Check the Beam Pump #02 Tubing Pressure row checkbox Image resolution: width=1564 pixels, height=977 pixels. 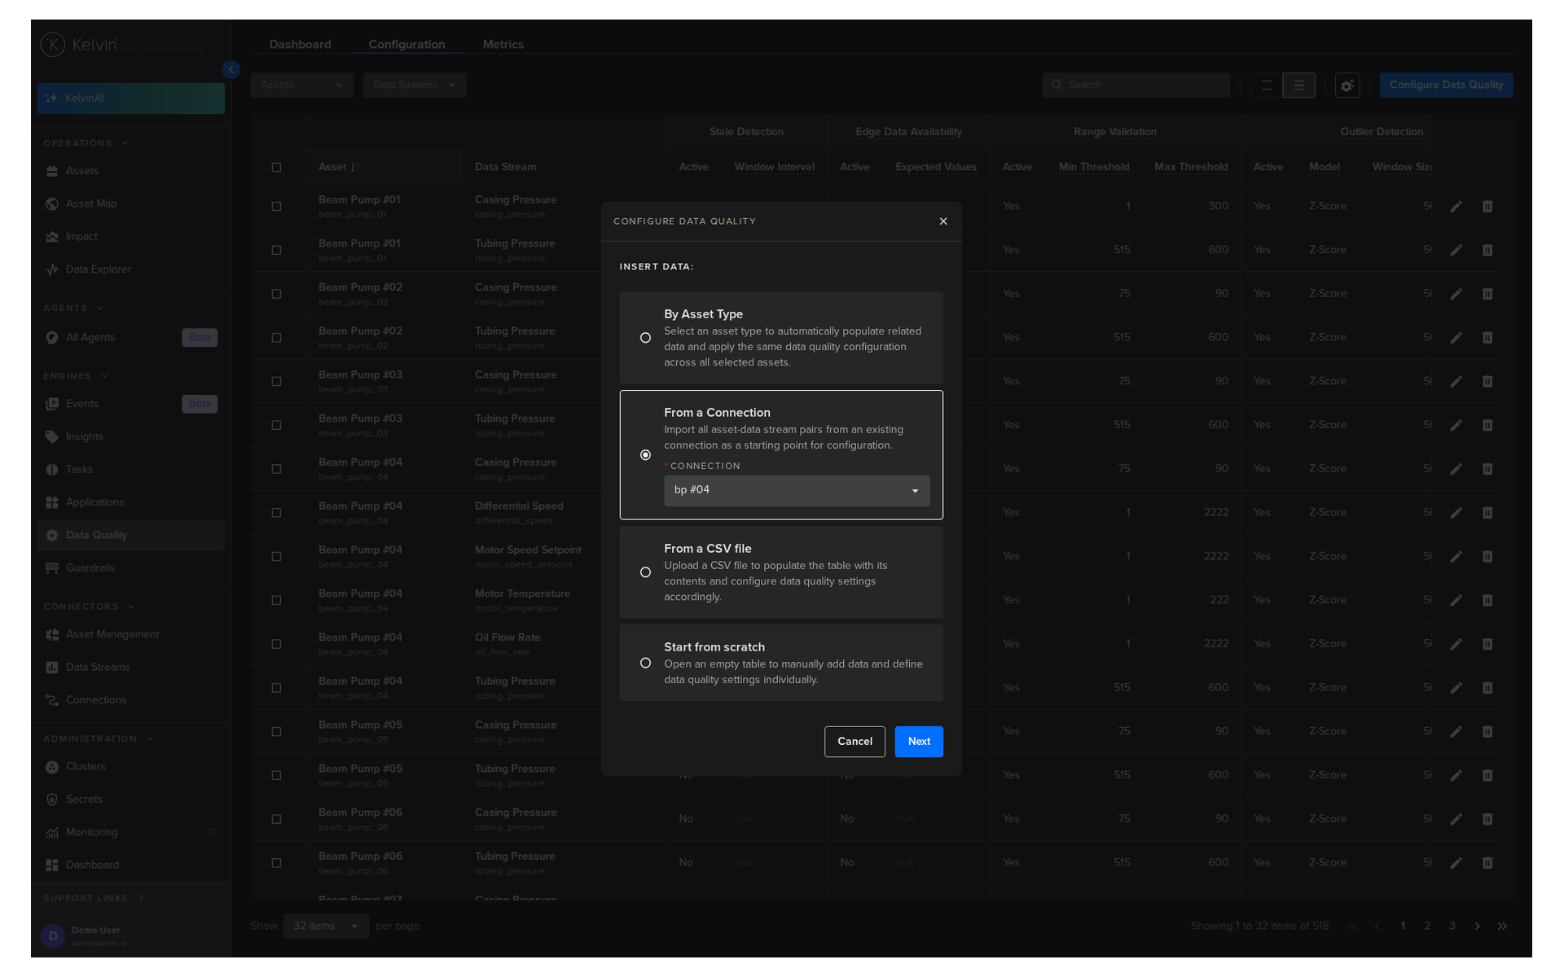coord(276,338)
